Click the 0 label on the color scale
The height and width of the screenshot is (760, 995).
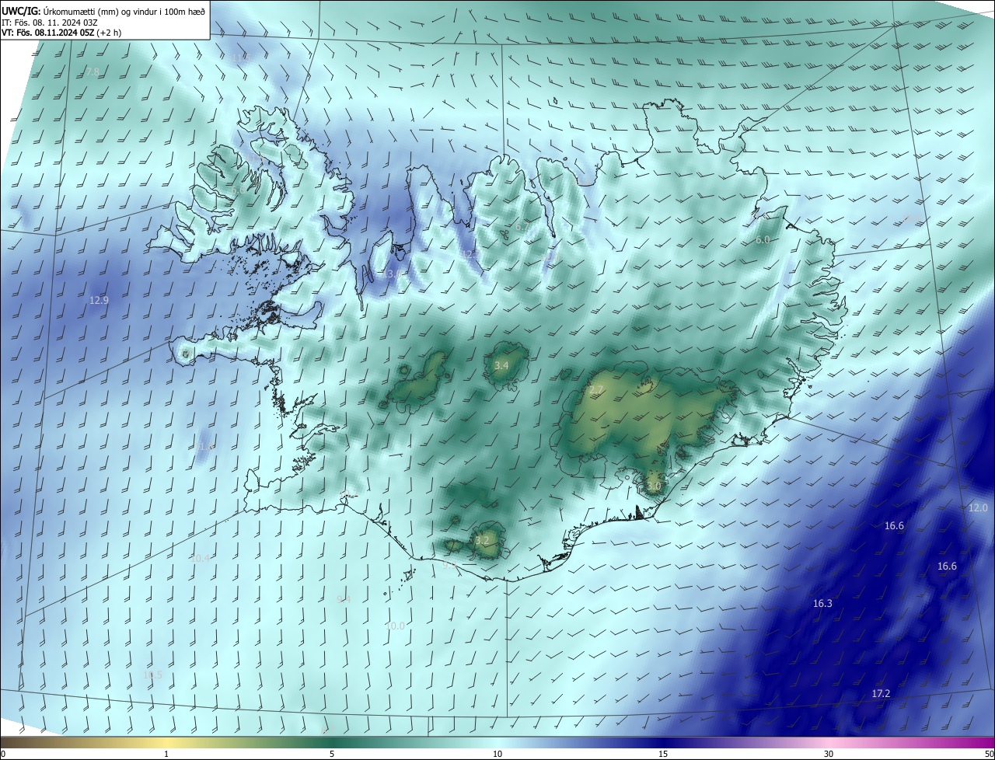3,754
